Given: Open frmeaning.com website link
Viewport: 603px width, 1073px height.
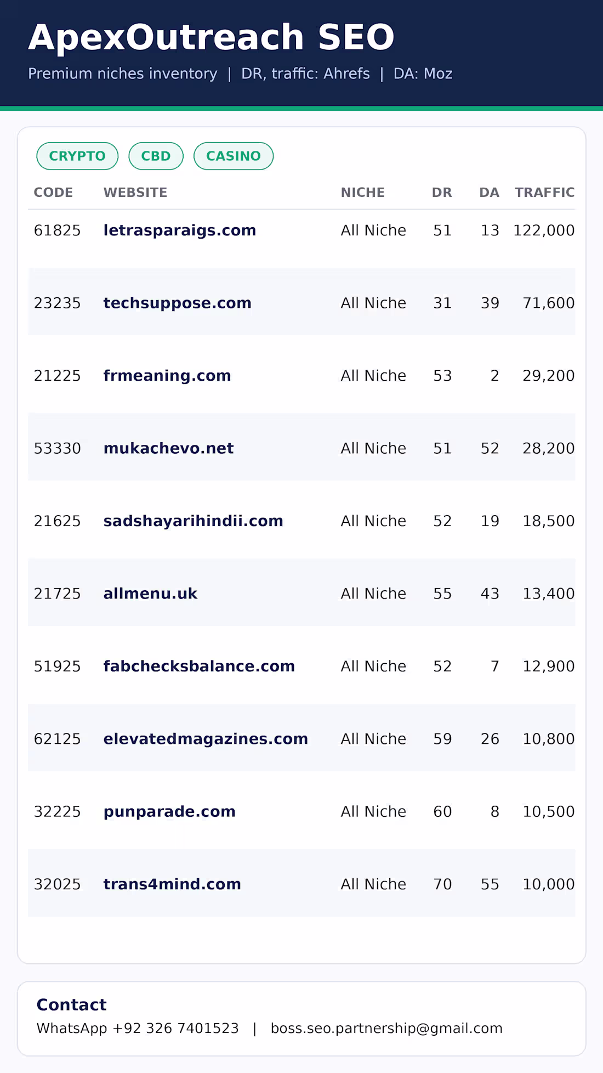Looking at the screenshot, I should 167,376.
